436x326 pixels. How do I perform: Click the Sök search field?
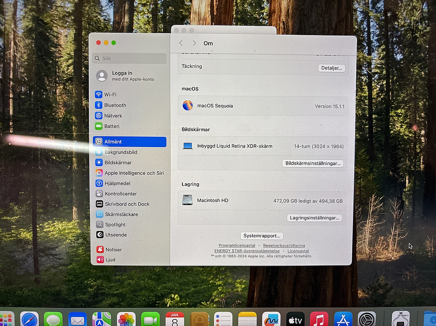(129, 58)
